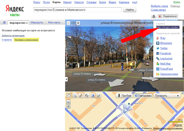The width and height of the screenshot is (184, 131).
Task: Open the Блоги top navigation link
Action: coord(103,2)
